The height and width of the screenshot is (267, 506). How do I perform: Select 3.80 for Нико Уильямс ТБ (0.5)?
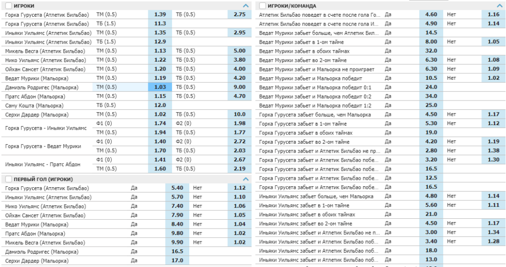[x=240, y=60]
